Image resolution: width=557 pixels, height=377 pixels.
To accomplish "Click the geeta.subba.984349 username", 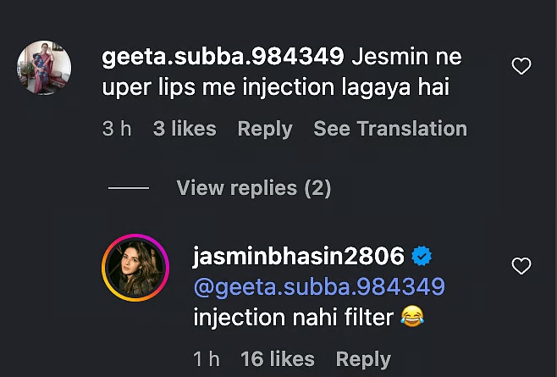I will tap(222, 57).
